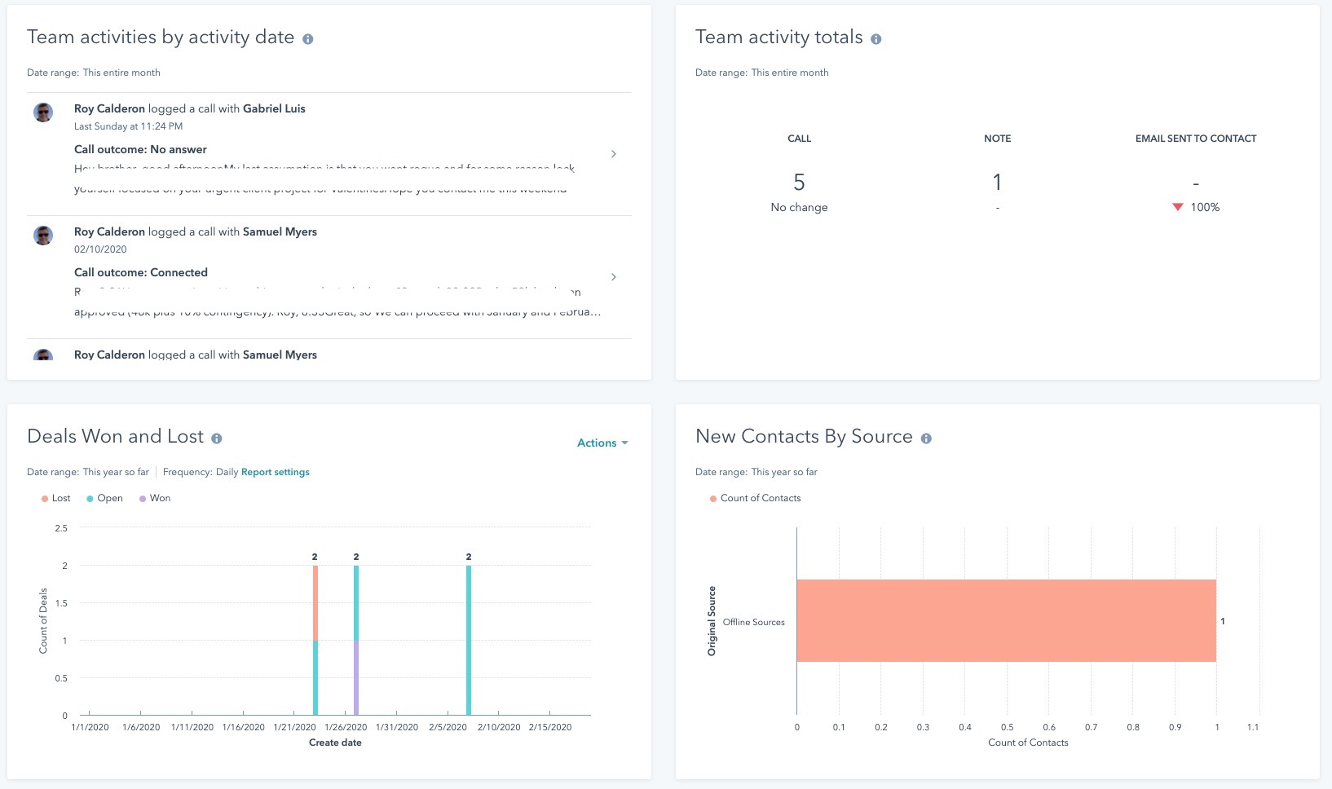The height and width of the screenshot is (789, 1332).
Task: Expand the Gabriel Luis call details chevron
Action: (614, 153)
